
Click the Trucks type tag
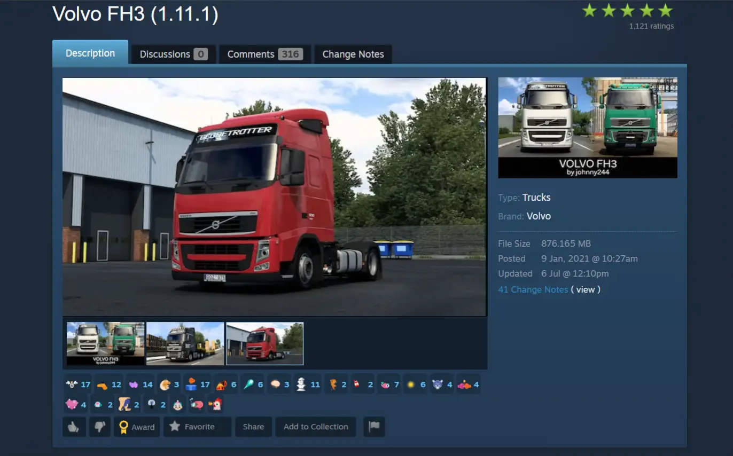click(536, 197)
